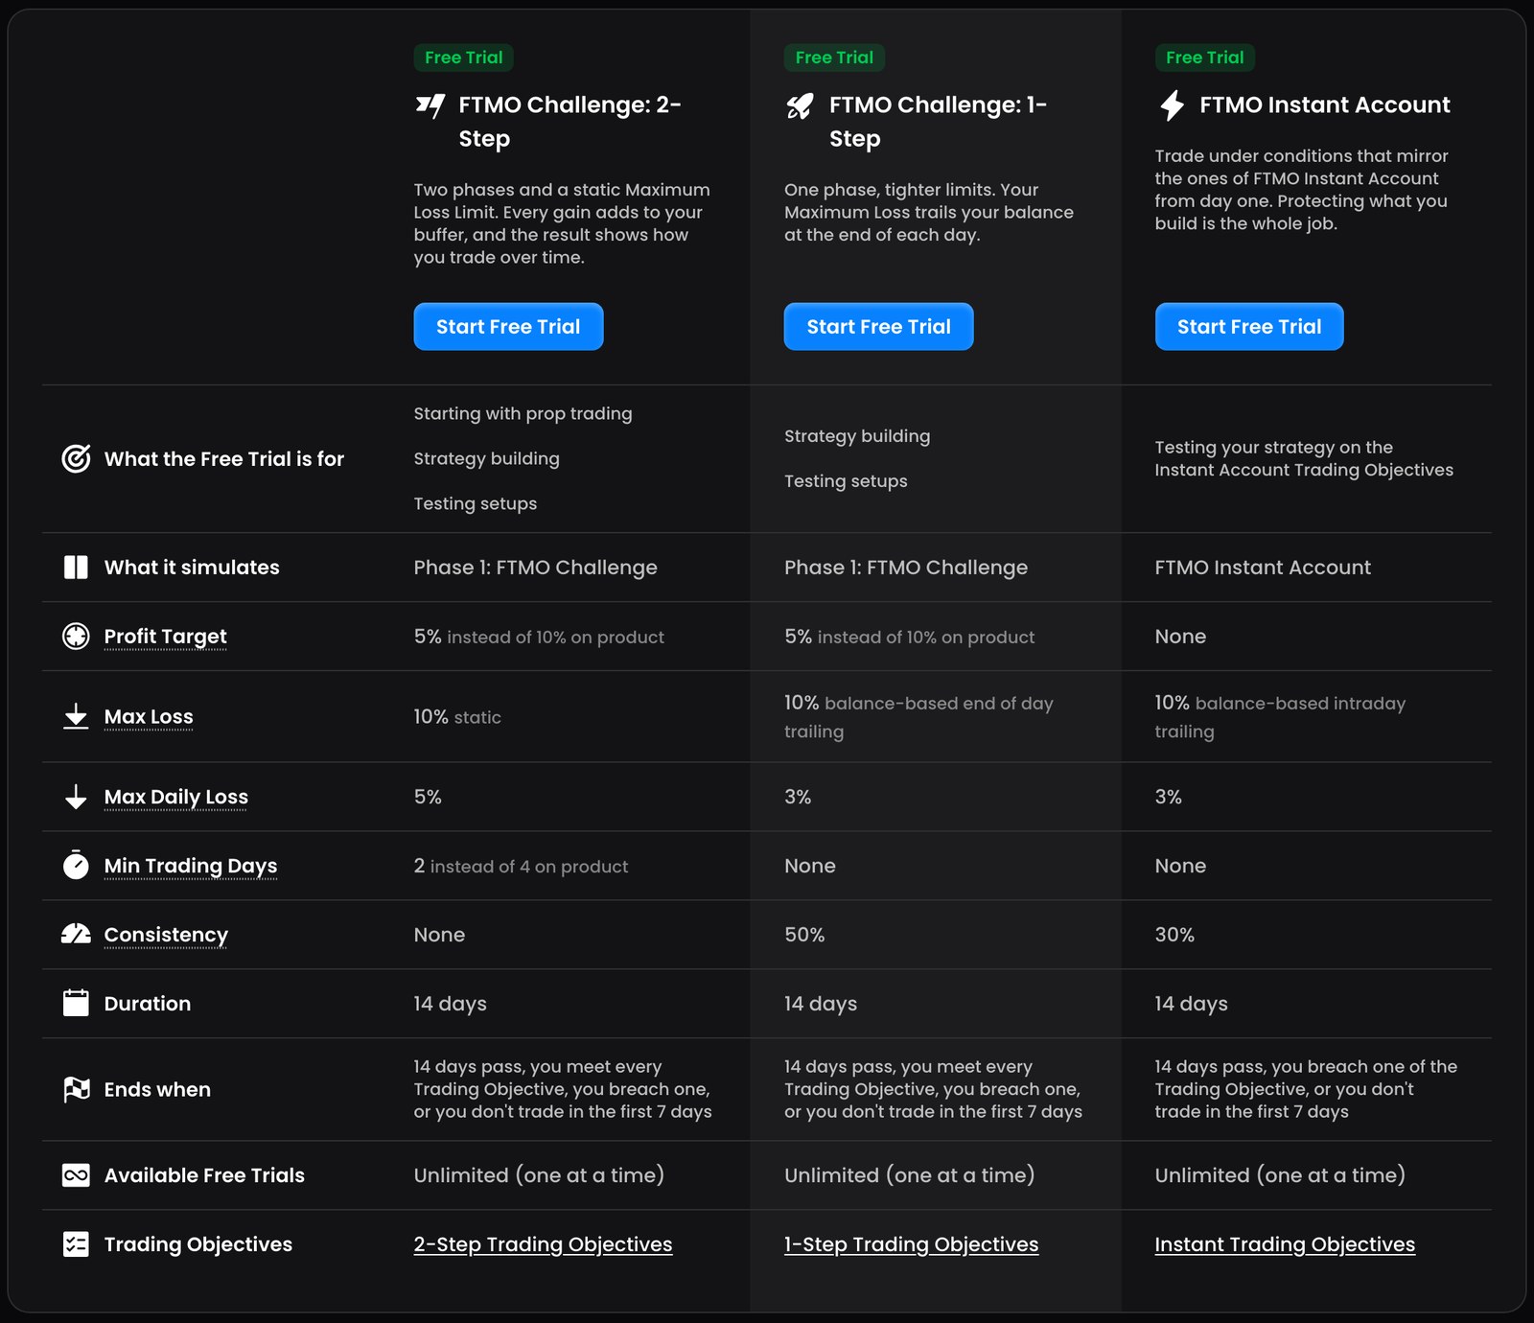Click the 'FTMO Instant Account' simulates cell

1263,568
